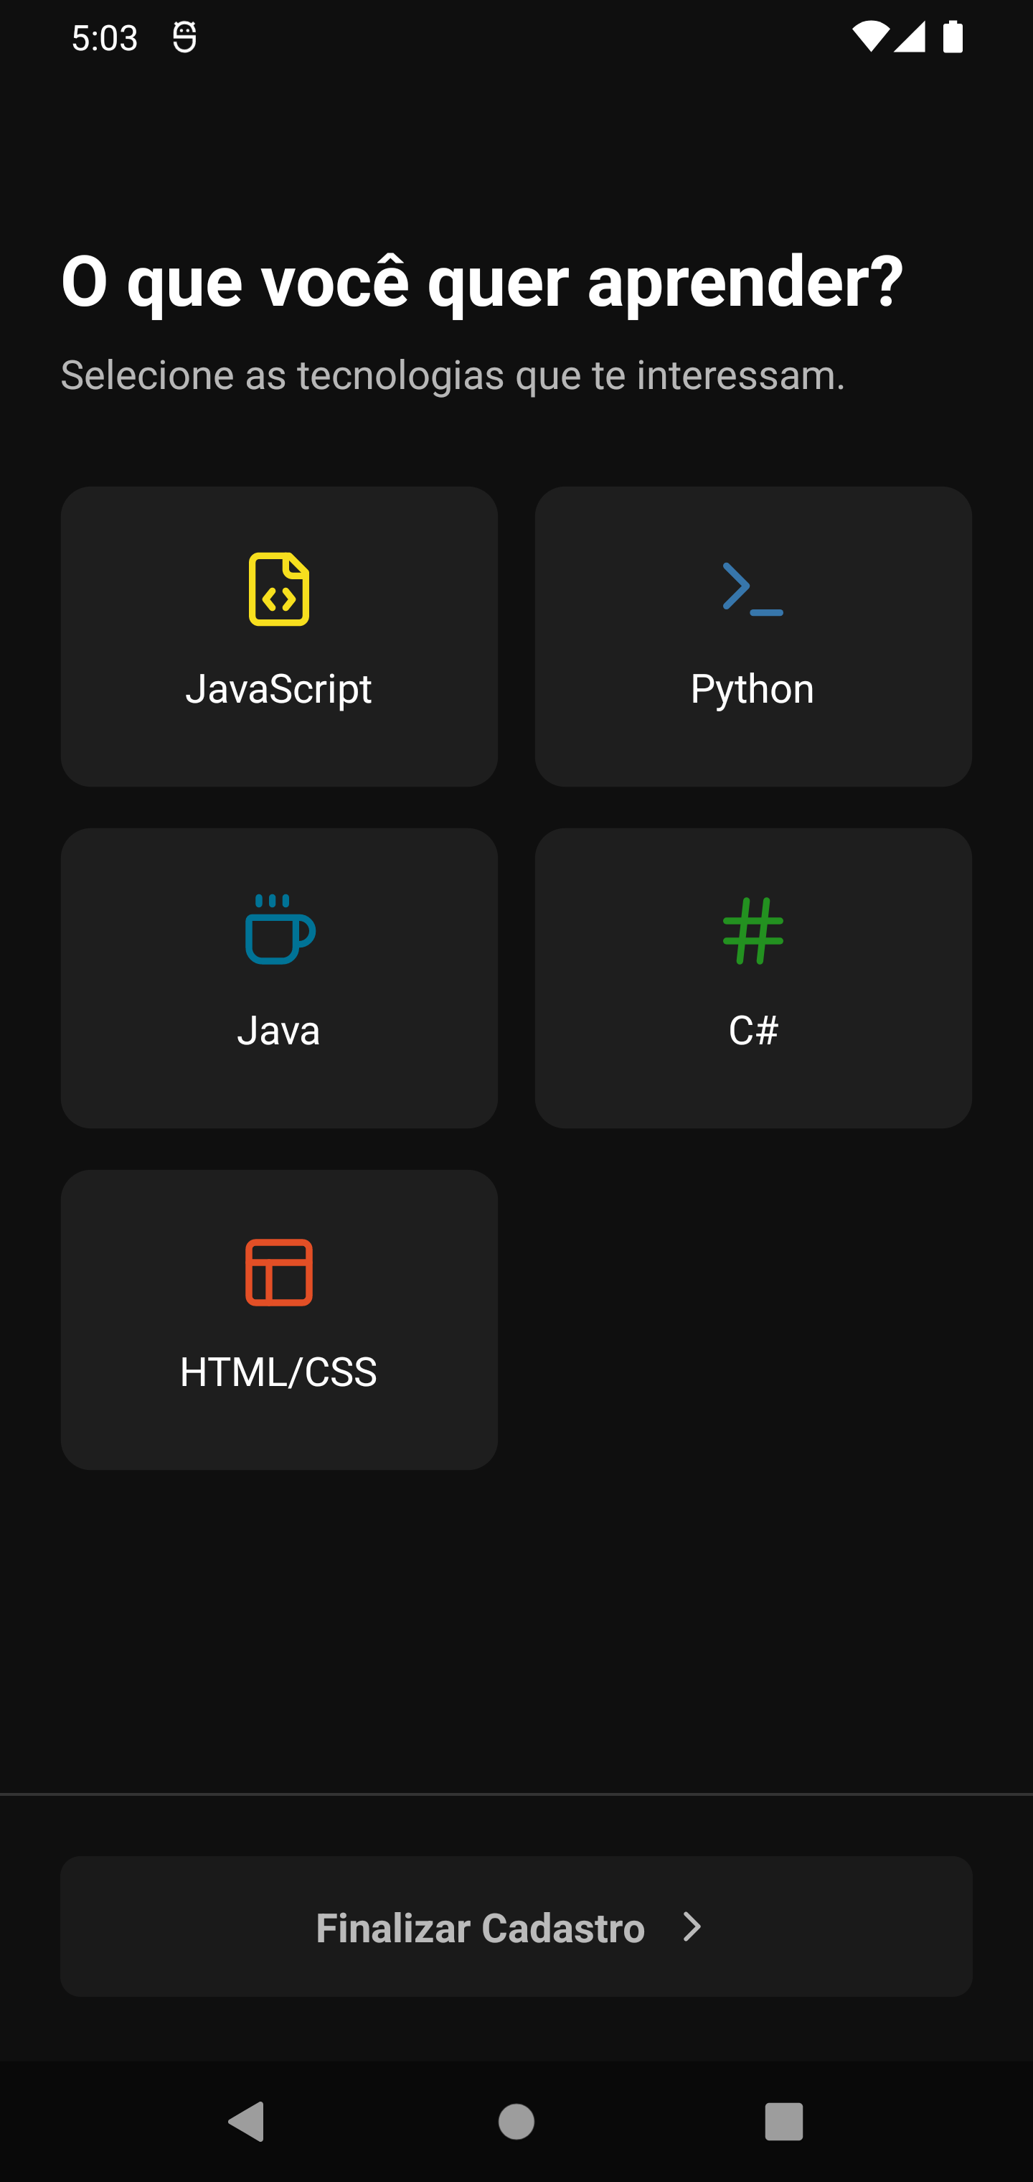
Task: Tap the battery icon in status bar
Action: pyautogui.click(x=953, y=37)
